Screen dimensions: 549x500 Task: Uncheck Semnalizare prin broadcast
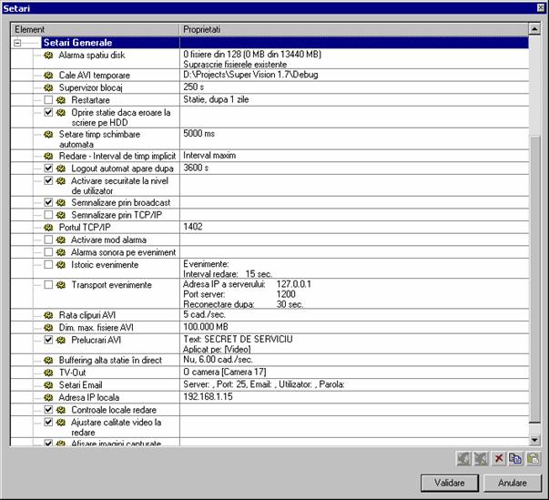[x=49, y=202]
